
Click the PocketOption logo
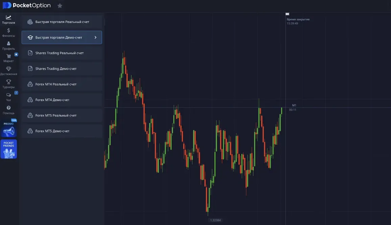click(x=27, y=5)
